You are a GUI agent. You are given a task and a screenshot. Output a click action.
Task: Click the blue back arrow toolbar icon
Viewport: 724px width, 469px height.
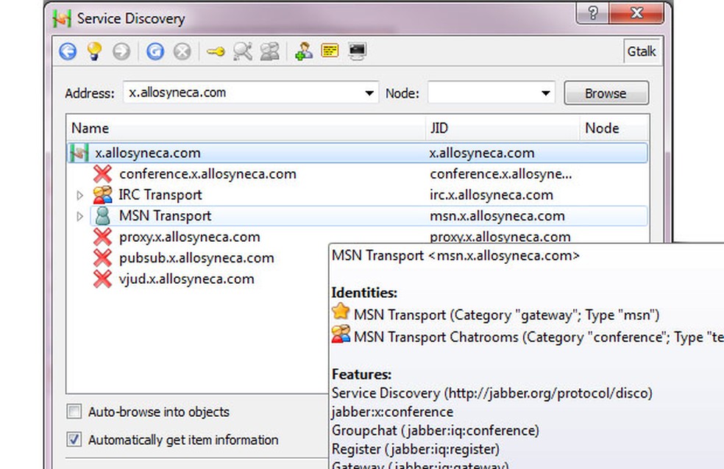point(68,51)
